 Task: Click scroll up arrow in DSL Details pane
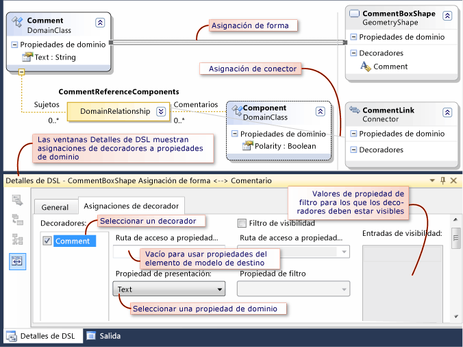click(455, 219)
